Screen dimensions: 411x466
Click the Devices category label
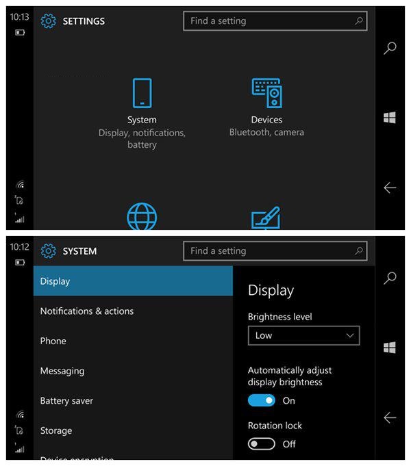point(266,120)
